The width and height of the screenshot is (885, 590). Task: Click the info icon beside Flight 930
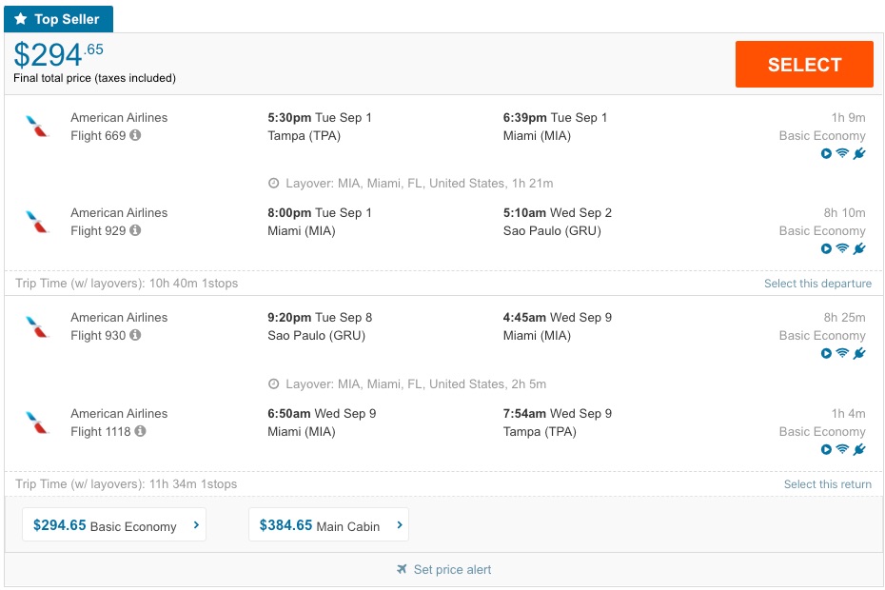pyautogui.click(x=135, y=335)
